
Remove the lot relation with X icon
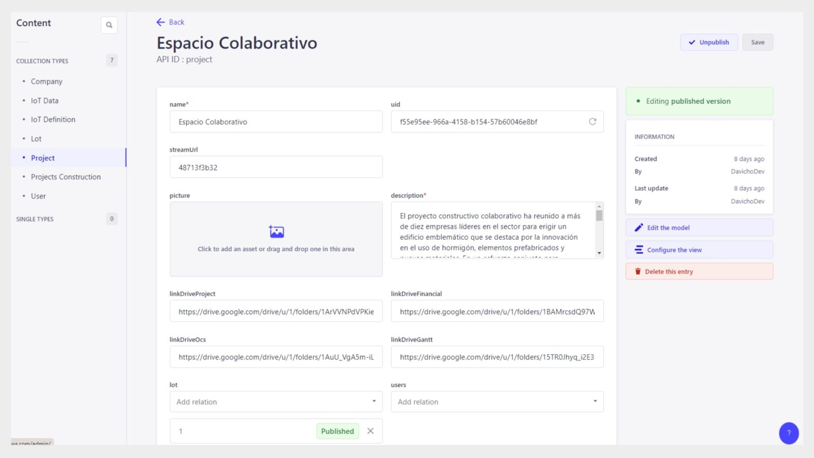tap(370, 431)
